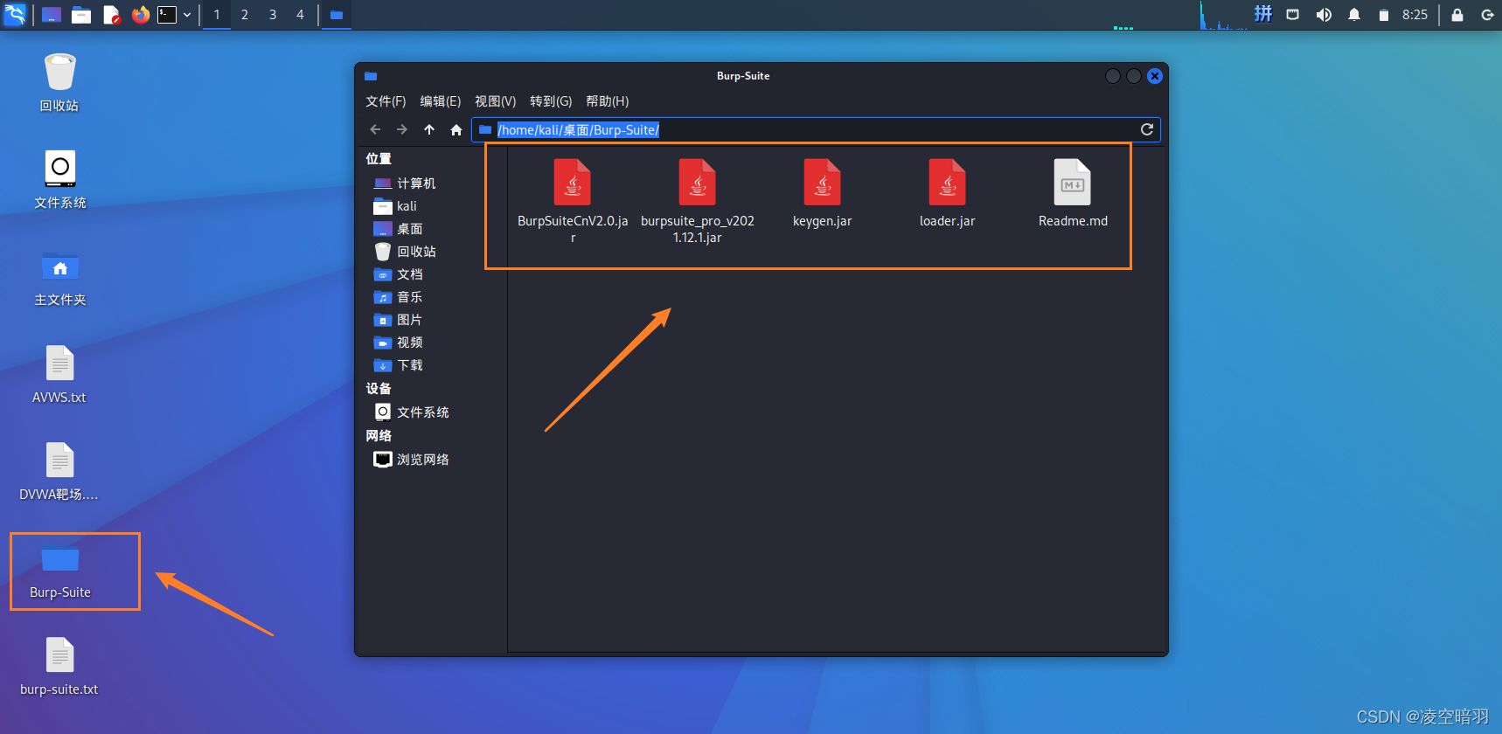
Task: Select the keygen.jar file
Action: point(822,194)
